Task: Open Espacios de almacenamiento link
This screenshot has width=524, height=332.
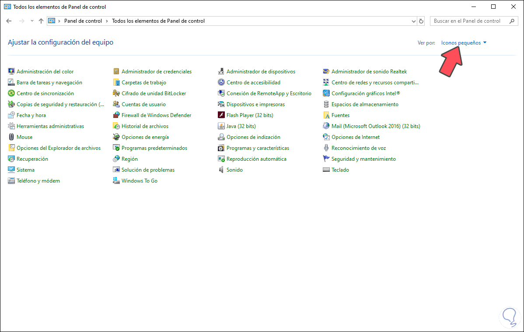Action: pyautogui.click(x=365, y=104)
